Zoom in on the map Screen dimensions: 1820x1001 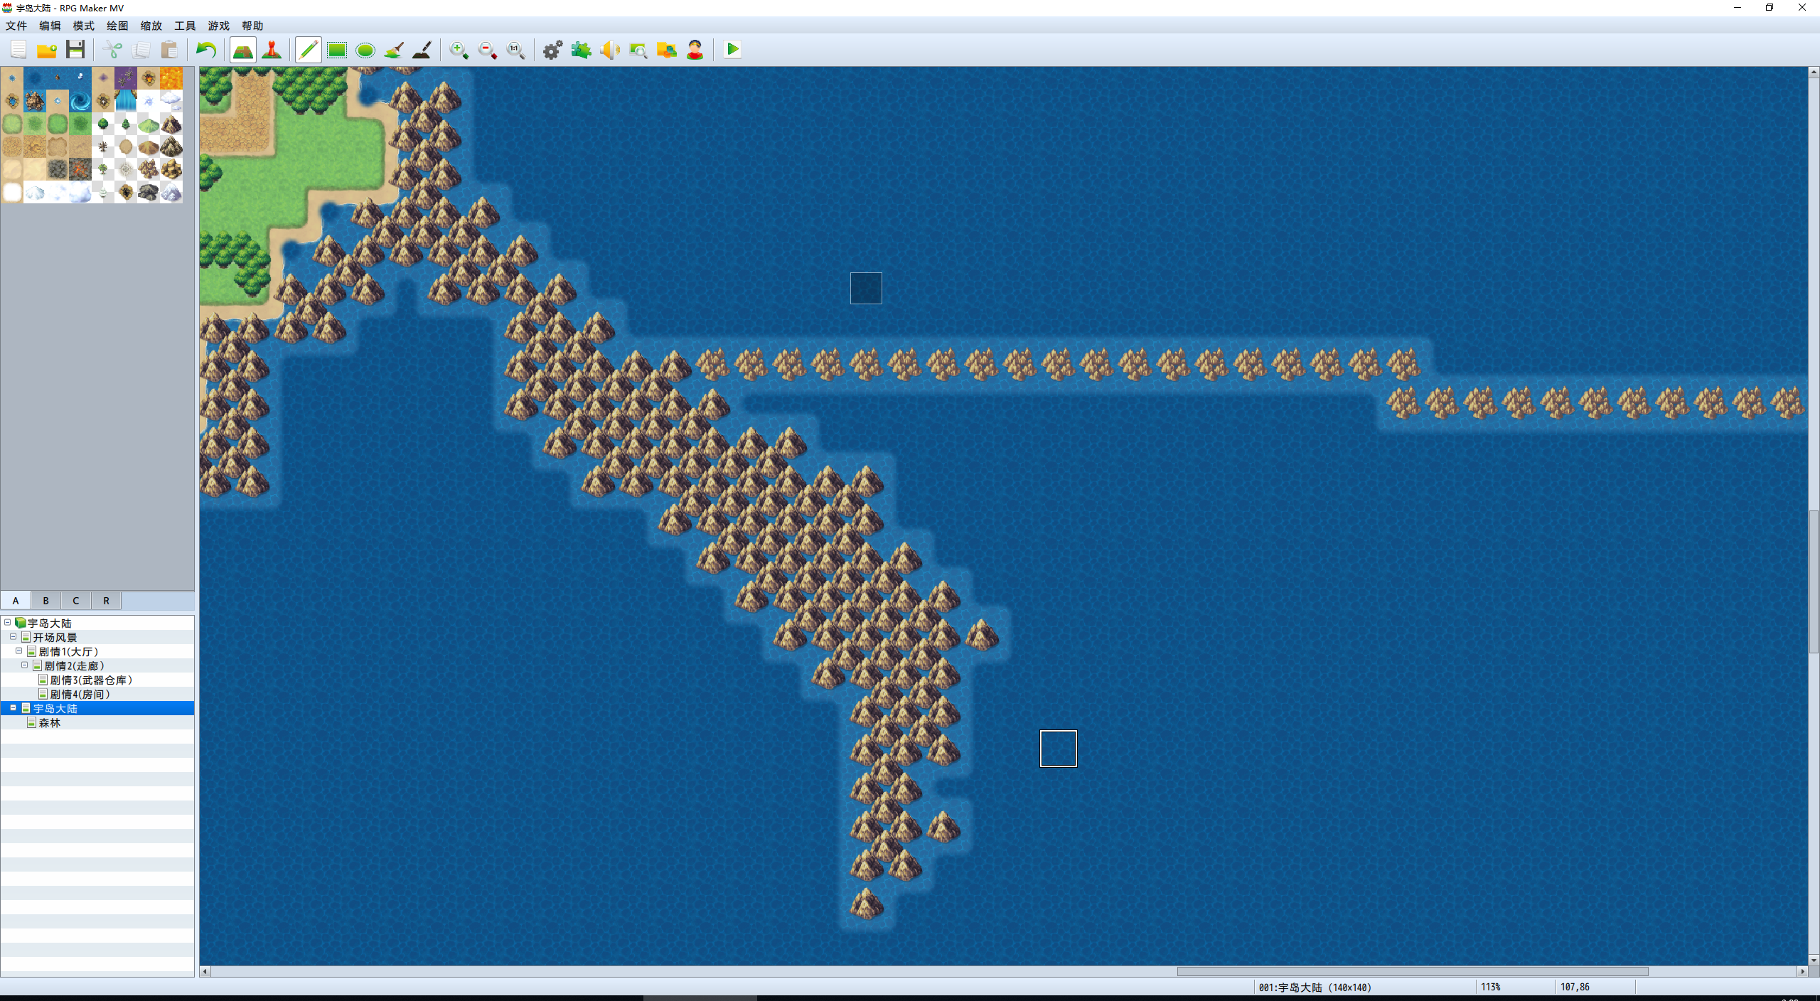459,50
